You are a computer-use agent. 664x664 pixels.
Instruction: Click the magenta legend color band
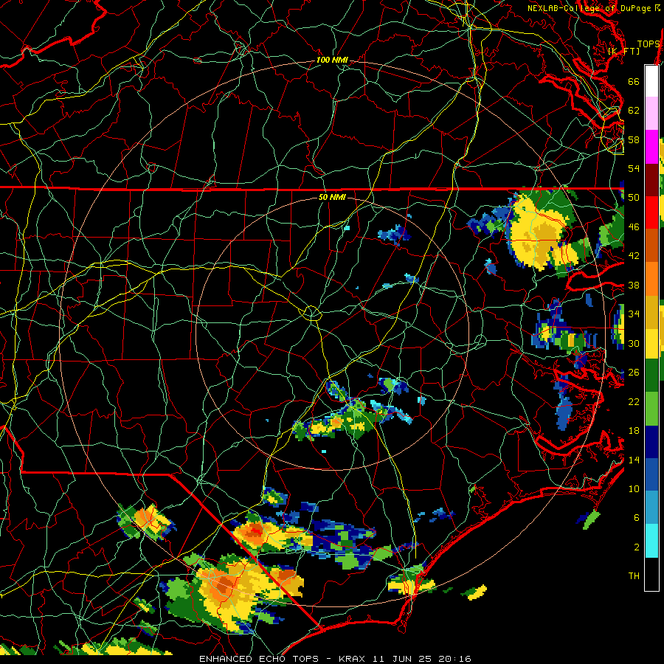click(x=651, y=147)
